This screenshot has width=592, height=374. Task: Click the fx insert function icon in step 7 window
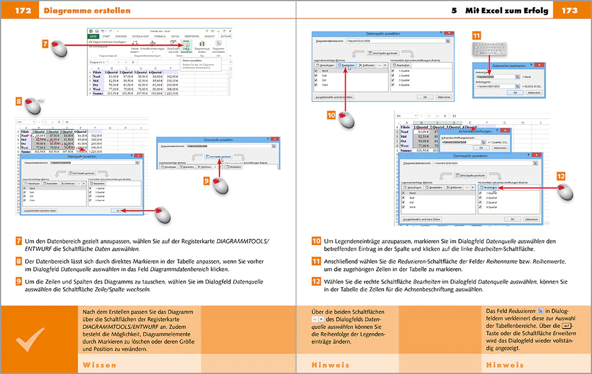pos(133,62)
